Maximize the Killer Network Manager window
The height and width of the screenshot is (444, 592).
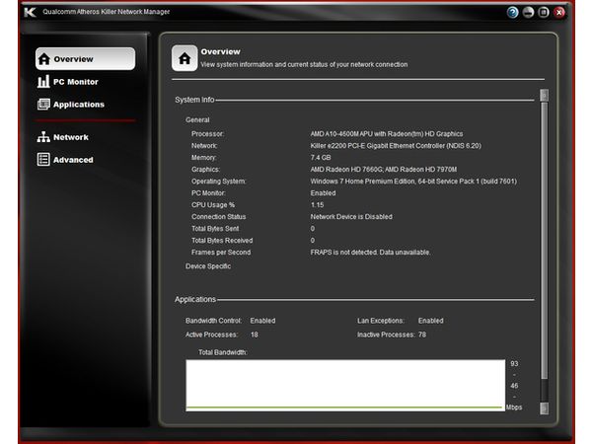544,13
